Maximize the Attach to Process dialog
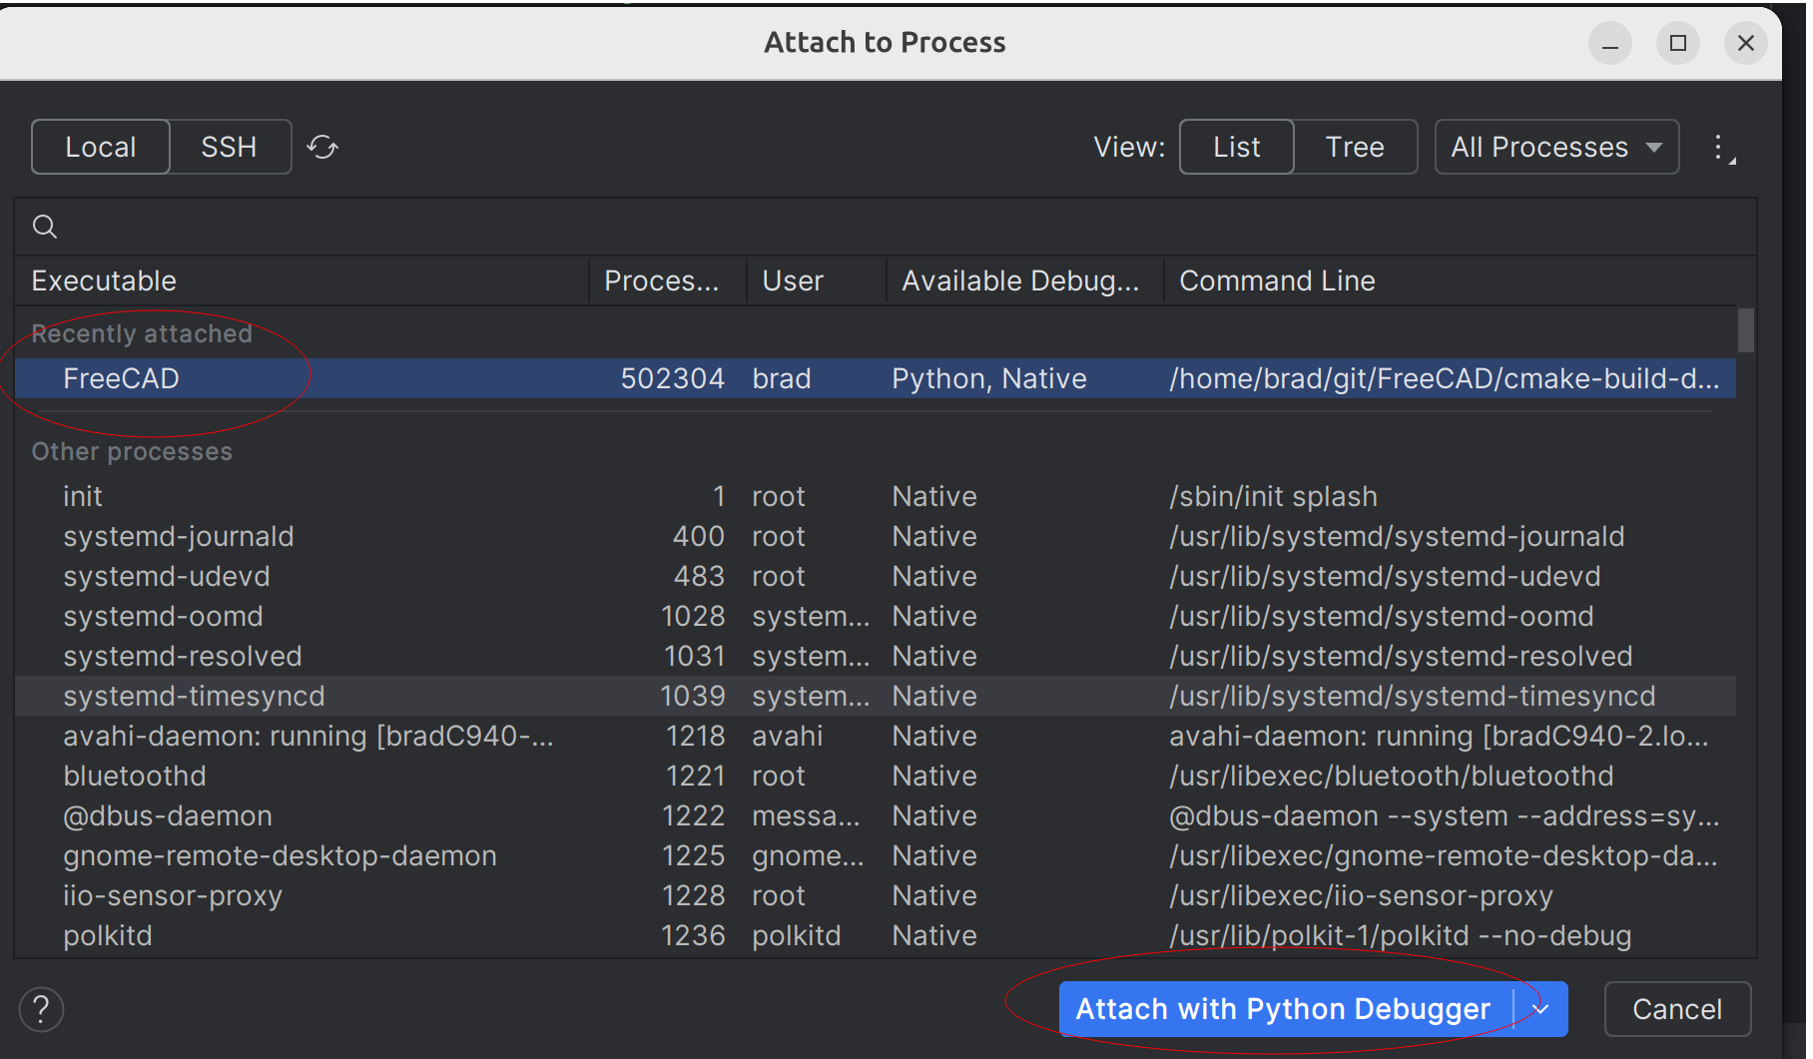Viewport: 1813px width, 1059px height. 1677,44
